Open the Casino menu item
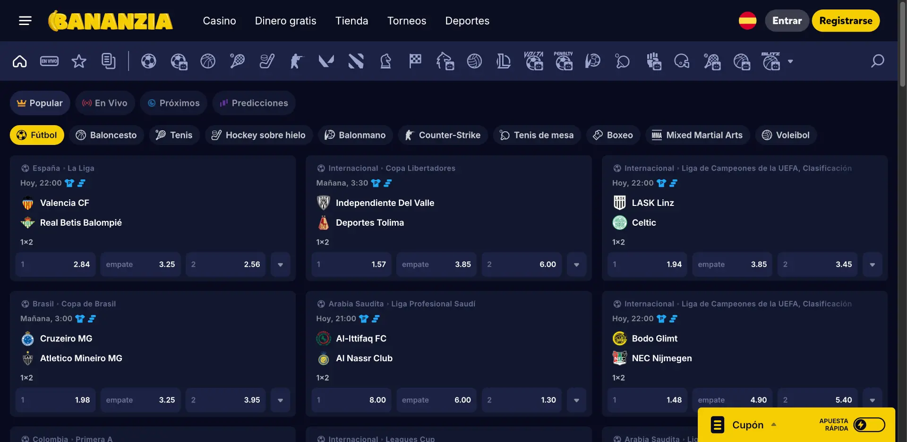 pos(219,21)
